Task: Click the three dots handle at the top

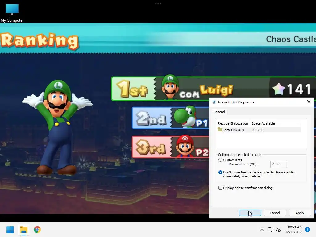Action: pos(158,4)
